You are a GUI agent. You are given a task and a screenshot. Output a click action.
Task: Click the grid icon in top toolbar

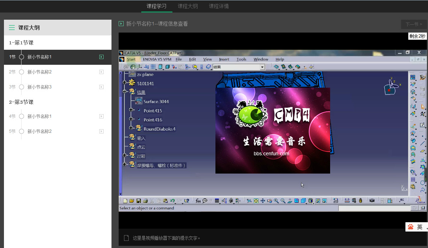click(x=153, y=67)
